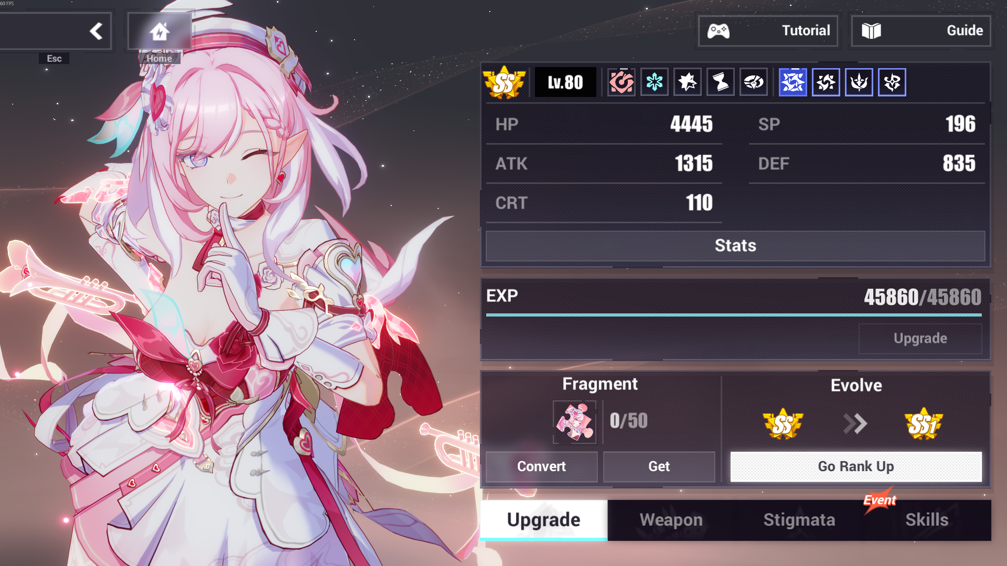Click Go Rank Up button

tap(856, 466)
